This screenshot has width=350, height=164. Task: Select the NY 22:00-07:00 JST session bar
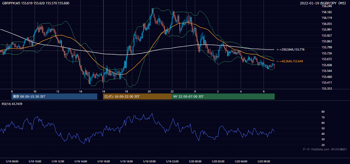pyautogui.click(x=223, y=96)
